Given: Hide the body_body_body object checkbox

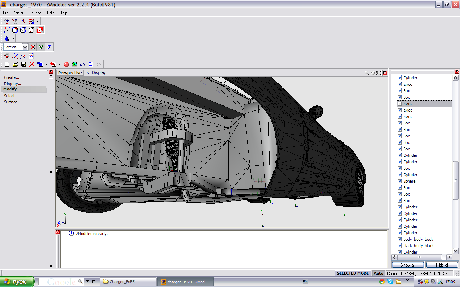Looking at the screenshot, I should 400,239.
